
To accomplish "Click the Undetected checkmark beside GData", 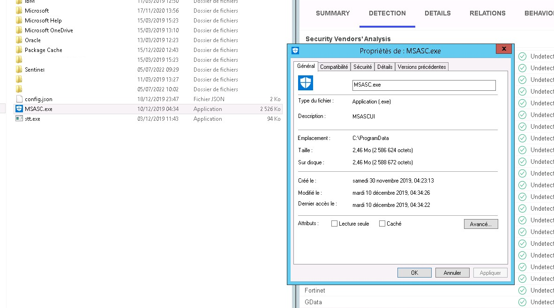I will tap(522, 302).
